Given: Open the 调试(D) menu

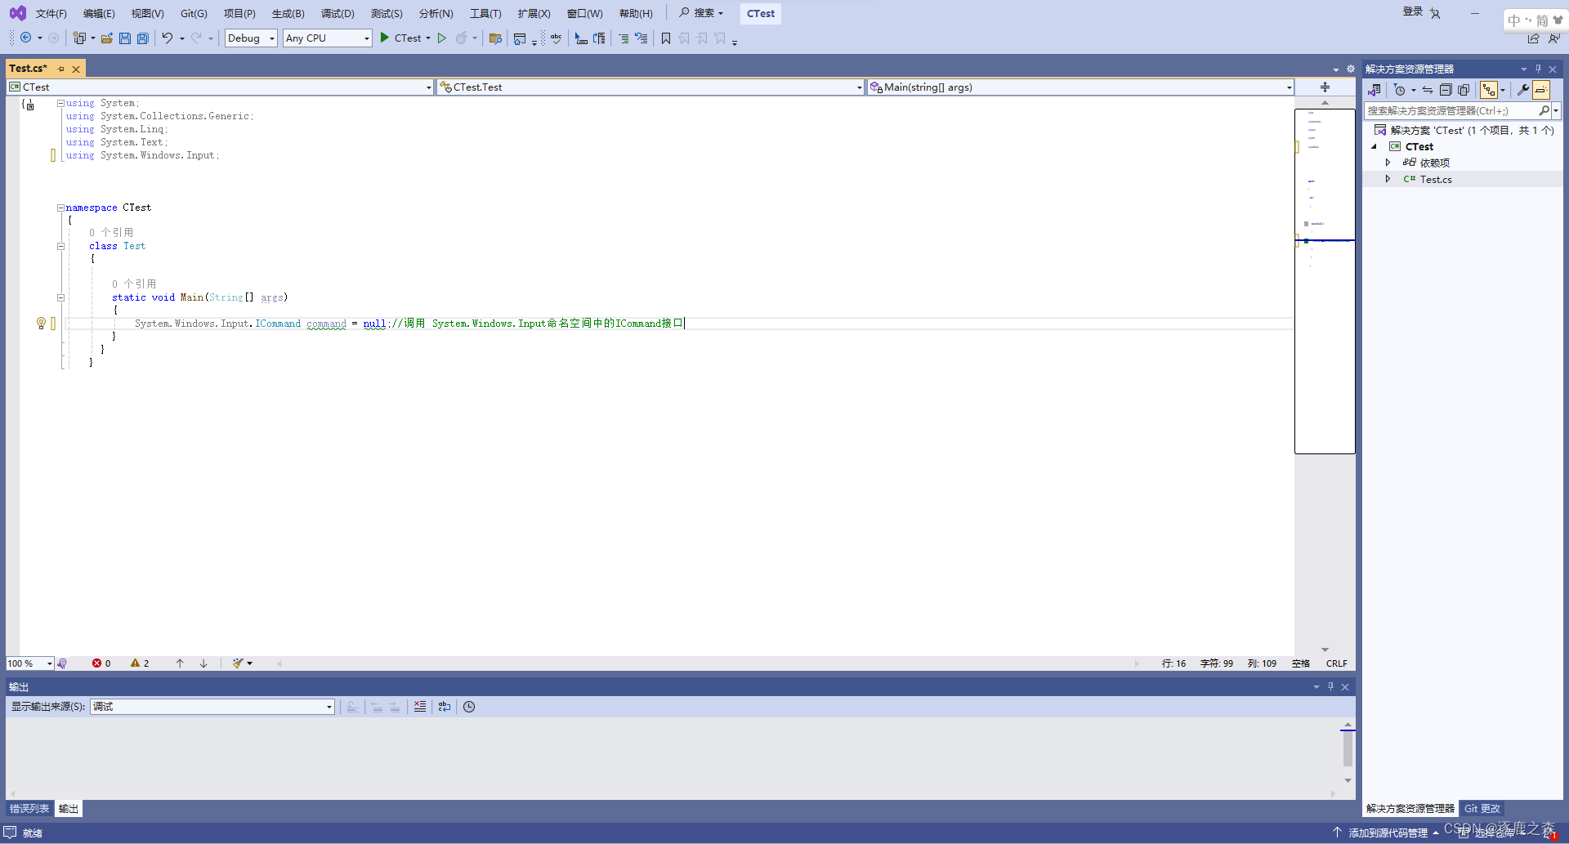Looking at the screenshot, I should pos(337,13).
